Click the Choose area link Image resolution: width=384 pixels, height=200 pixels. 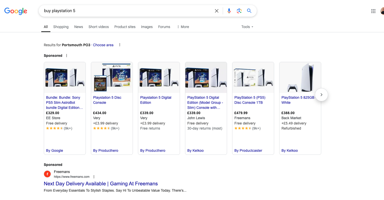click(103, 45)
